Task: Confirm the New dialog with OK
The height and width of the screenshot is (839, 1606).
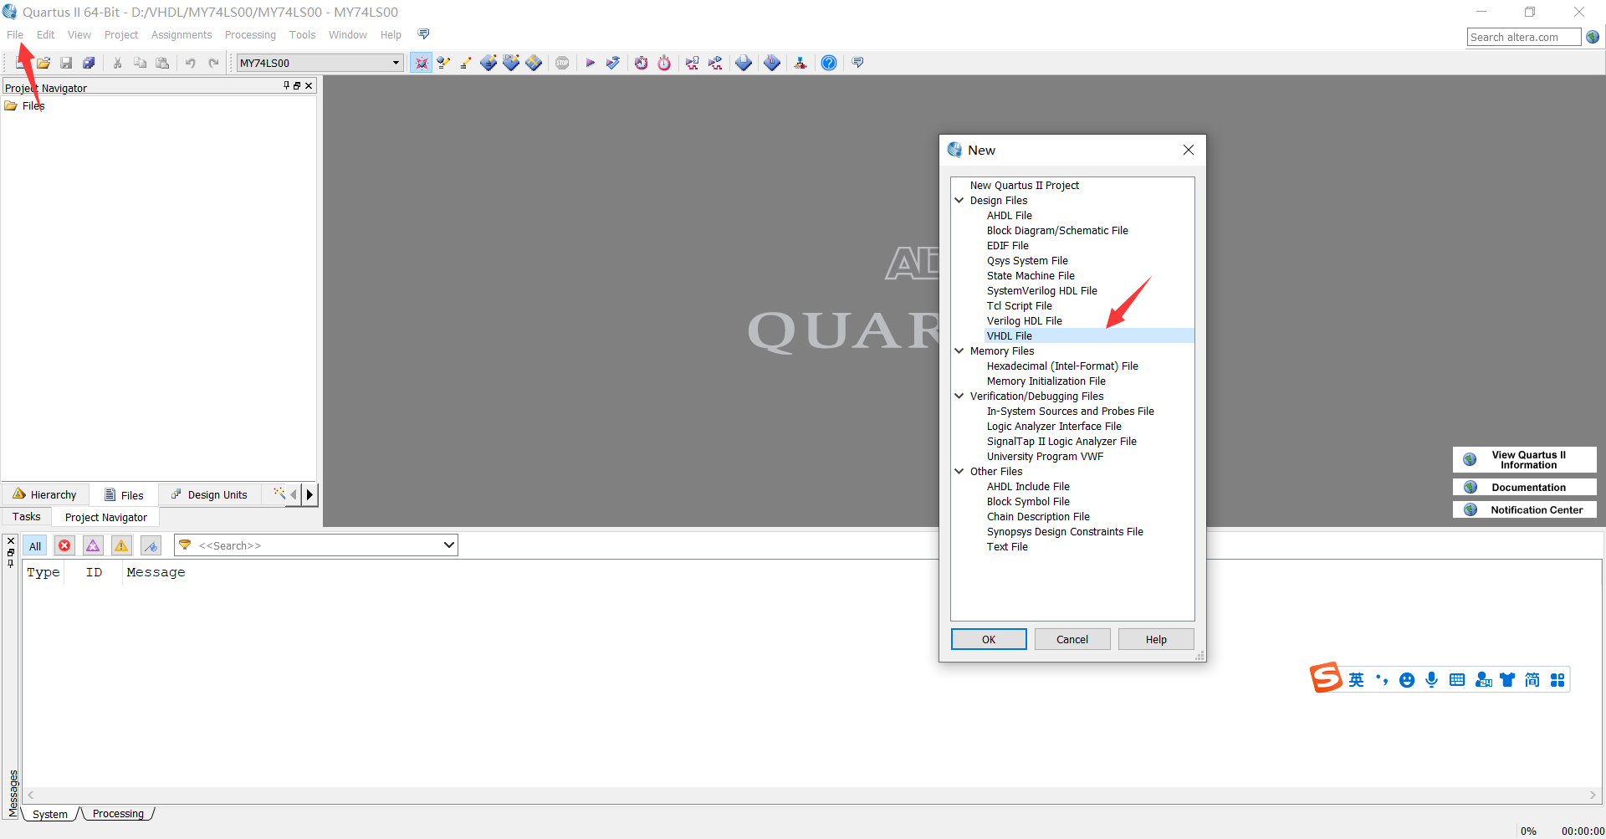Action: (989, 639)
